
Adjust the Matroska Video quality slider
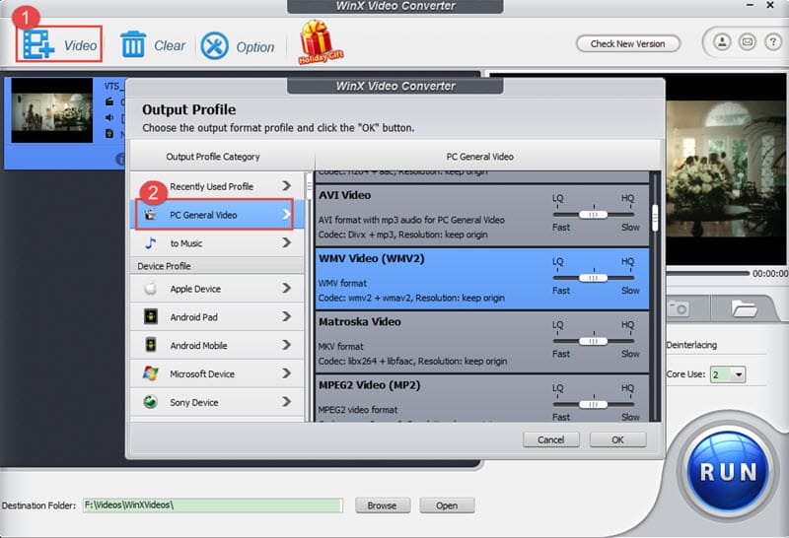594,341
